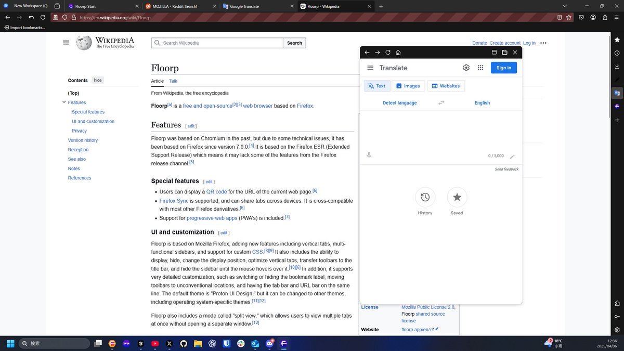Viewport: 624px width, 351px height.
Task: Bookmark this page with the star
Action: (569, 17)
